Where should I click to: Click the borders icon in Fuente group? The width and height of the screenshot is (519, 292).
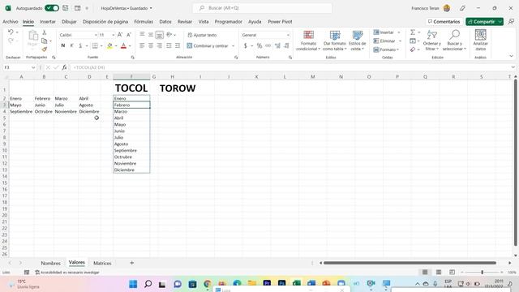coord(95,45)
